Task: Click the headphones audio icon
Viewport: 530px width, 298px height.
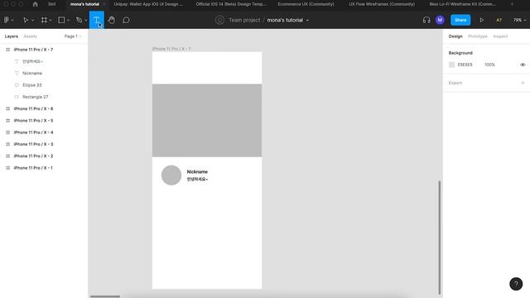Action: pos(426,20)
